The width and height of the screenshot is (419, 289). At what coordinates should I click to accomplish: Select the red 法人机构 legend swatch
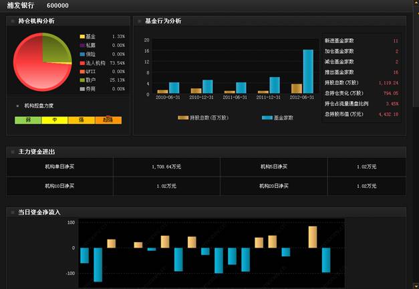pos(82,63)
